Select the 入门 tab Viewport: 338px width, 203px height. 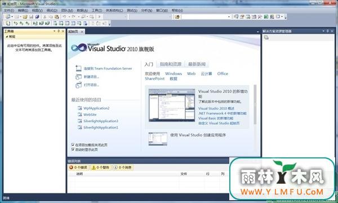[x=149, y=64]
